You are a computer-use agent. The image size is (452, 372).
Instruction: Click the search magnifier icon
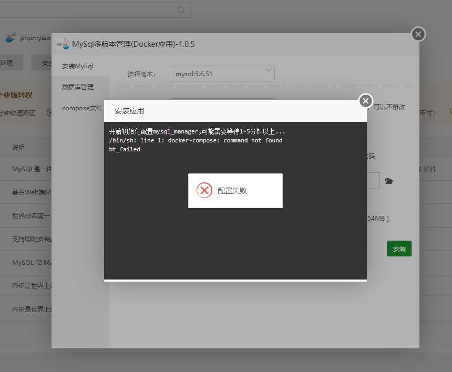[181, 10]
